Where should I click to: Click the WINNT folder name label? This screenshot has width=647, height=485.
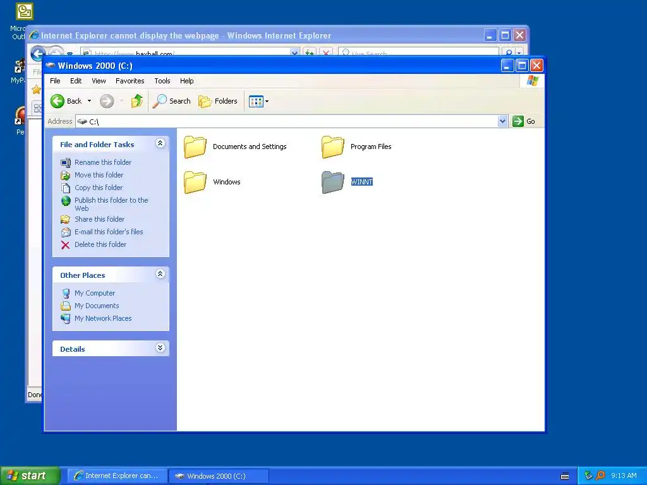click(x=362, y=182)
